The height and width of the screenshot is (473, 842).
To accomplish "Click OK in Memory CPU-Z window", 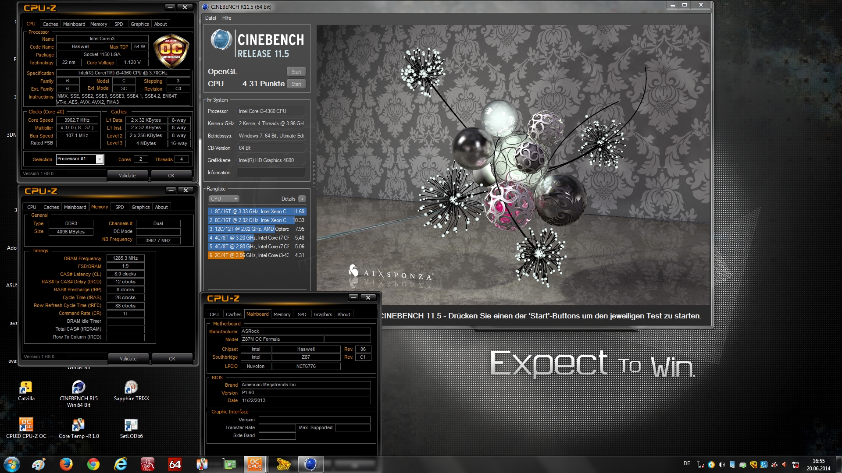I will pos(172,359).
